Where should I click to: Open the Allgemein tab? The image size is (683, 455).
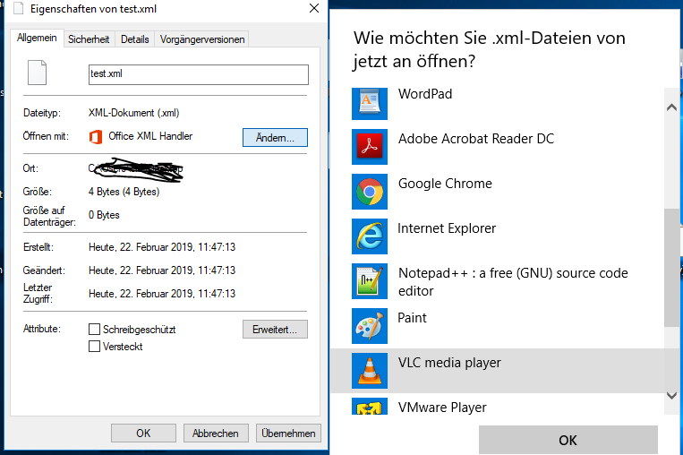[37, 38]
